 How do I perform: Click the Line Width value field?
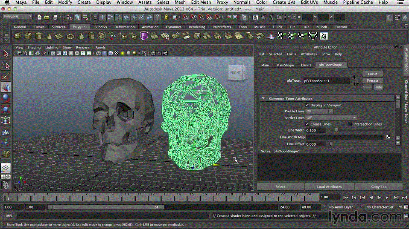pyautogui.click(x=316, y=130)
